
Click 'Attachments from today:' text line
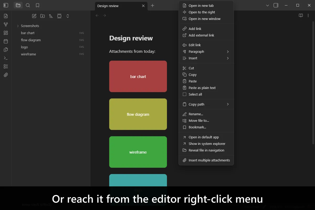pyautogui.click(x=132, y=51)
